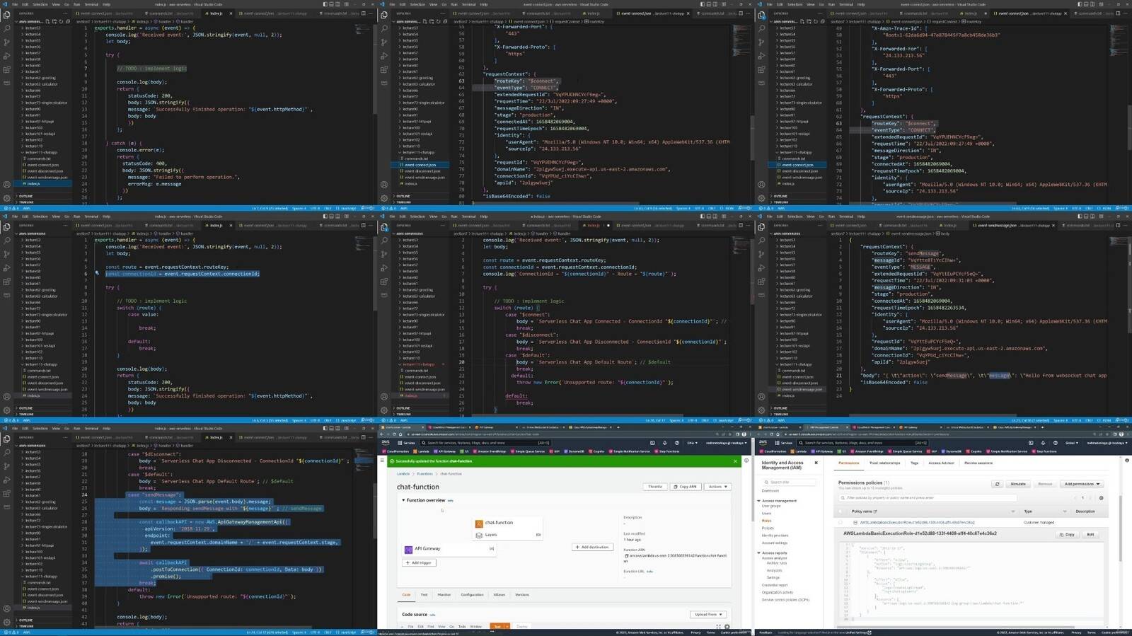1132x636 pixels.
Task: Switch to the Trust relationships tab
Action: 884,463
